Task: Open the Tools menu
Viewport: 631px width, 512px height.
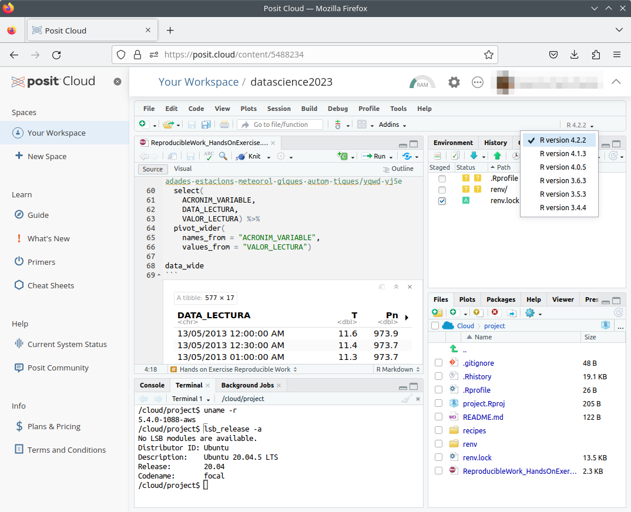Action: point(398,109)
